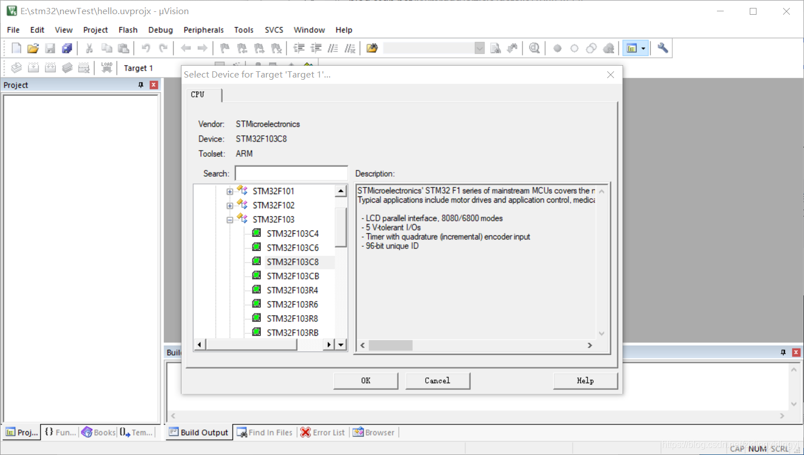804x455 pixels.
Task: Click the Open file folder icon
Action: click(33, 48)
